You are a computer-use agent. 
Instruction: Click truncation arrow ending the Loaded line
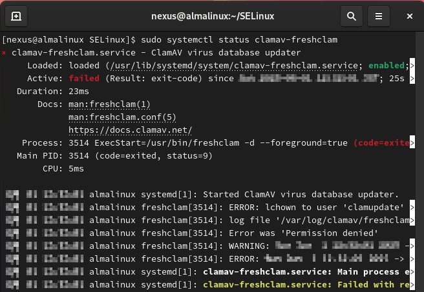tap(412, 65)
